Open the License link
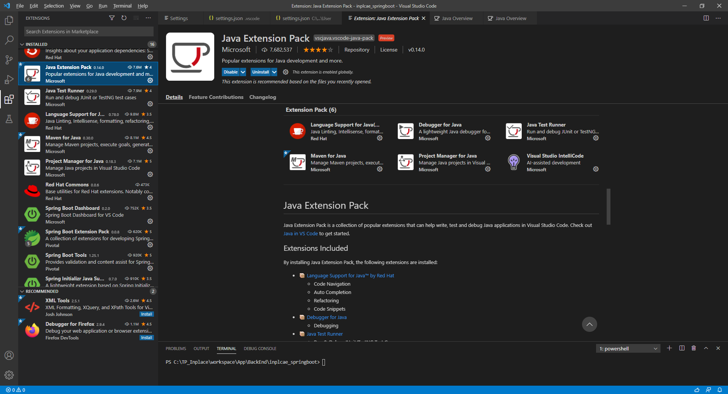Screen dimensions: 728x394 (x=389, y=50)
